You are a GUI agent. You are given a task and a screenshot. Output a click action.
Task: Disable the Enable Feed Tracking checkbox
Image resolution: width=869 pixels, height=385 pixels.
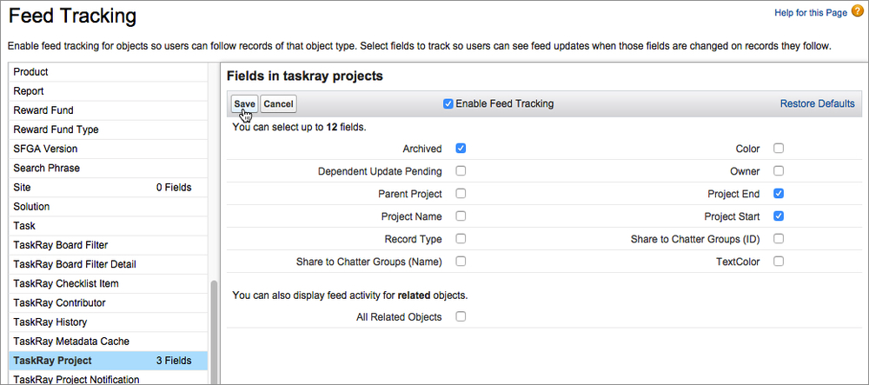448,103
